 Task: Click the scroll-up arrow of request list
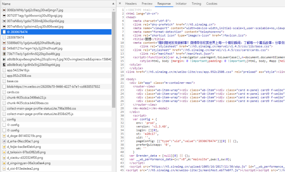pos(114,9)
